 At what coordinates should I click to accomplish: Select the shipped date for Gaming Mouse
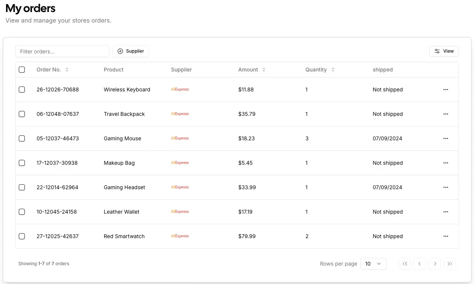pos(387,138)
